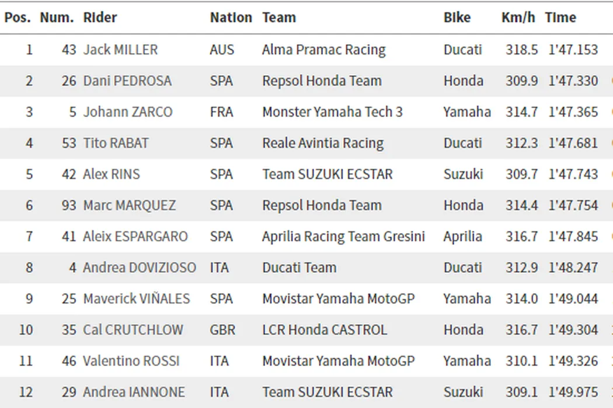Click Andrea IANNONE's top speed 309.1

point(521,392)
